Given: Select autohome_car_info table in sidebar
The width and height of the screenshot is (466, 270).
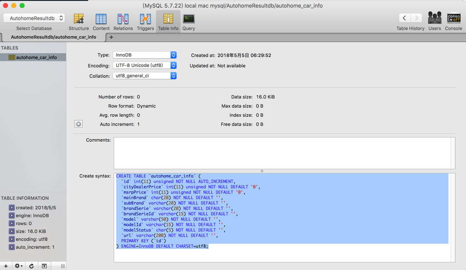Looking at the screenshot, I should (33, 57).
